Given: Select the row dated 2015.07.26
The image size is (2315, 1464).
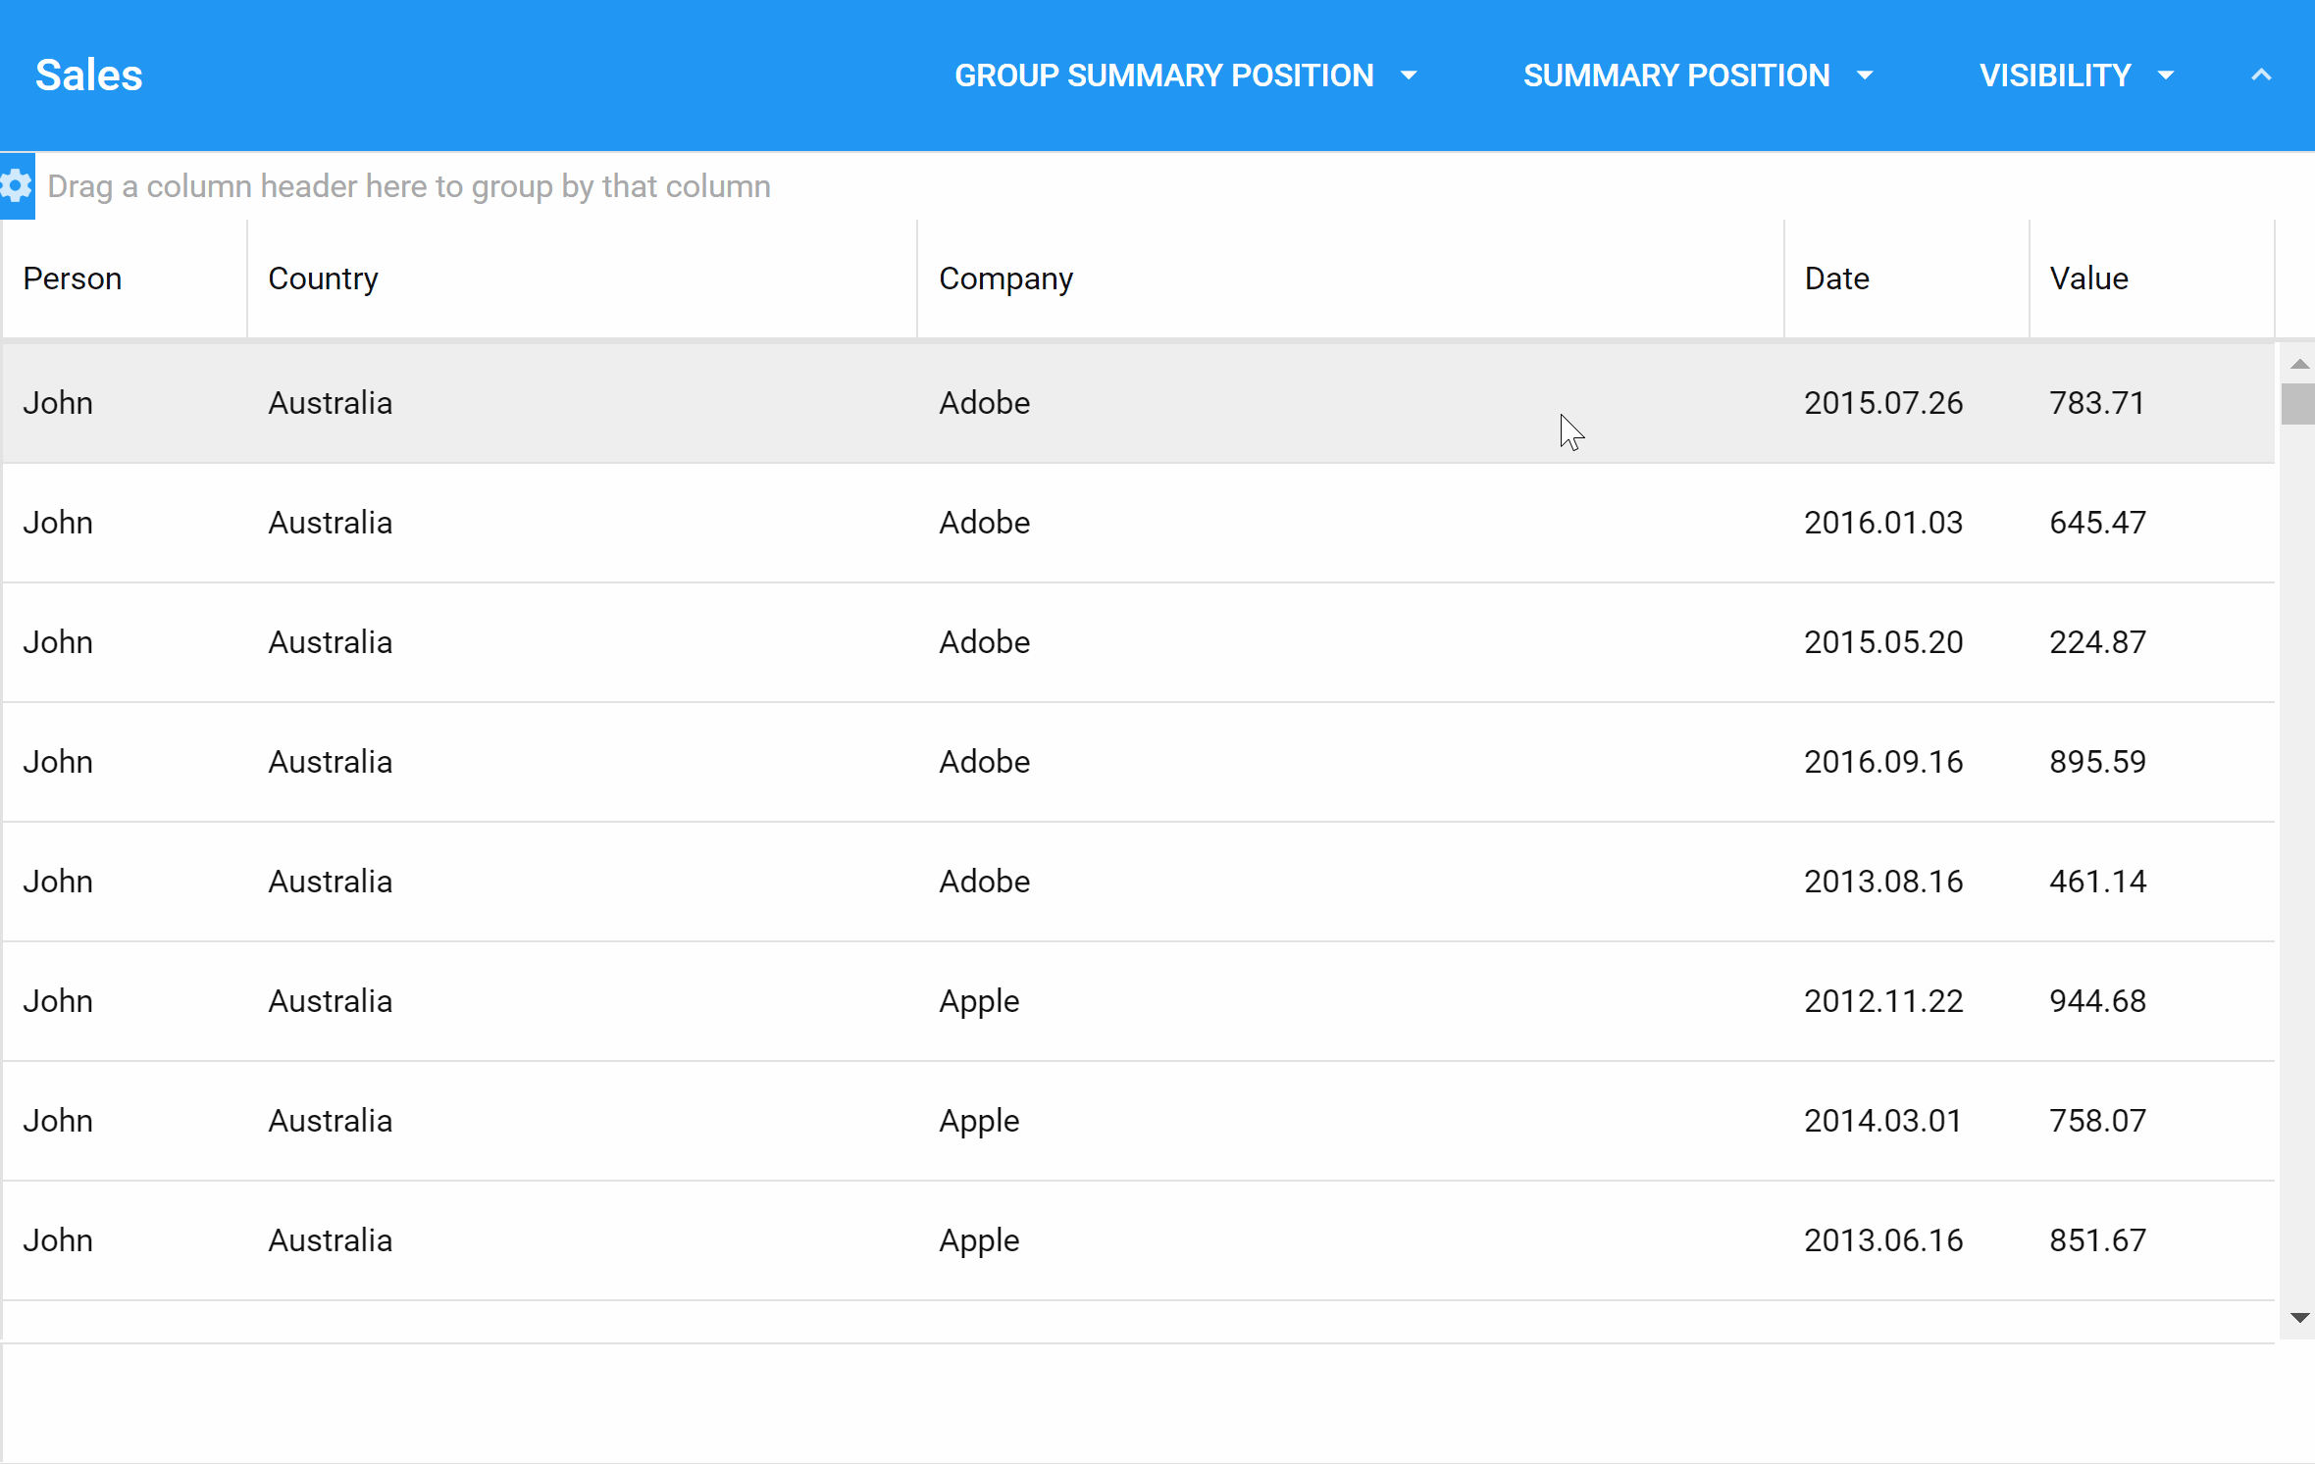Looking at the screenshot, I should click(1138, 403).
